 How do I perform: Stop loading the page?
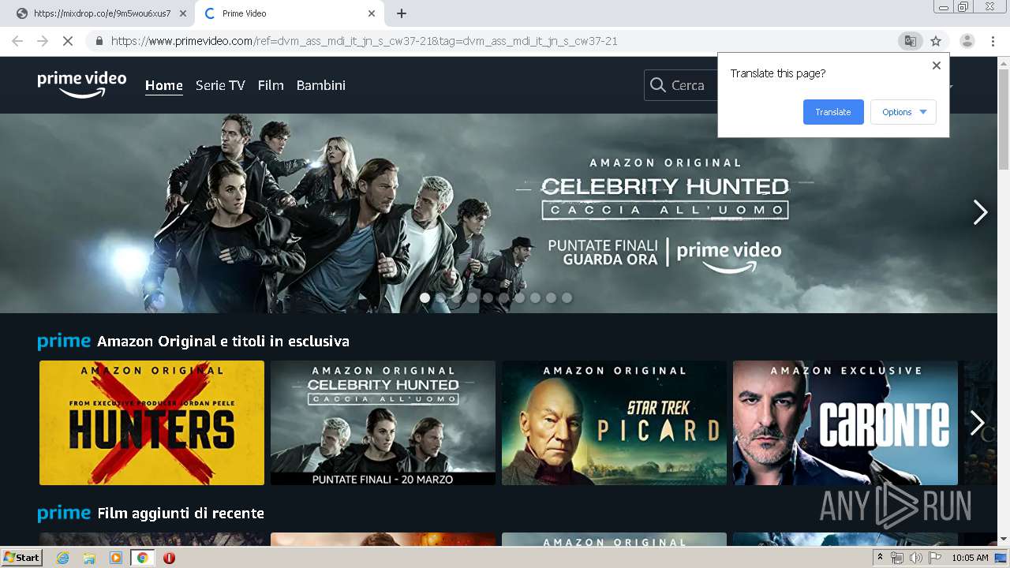coord(68,41)
